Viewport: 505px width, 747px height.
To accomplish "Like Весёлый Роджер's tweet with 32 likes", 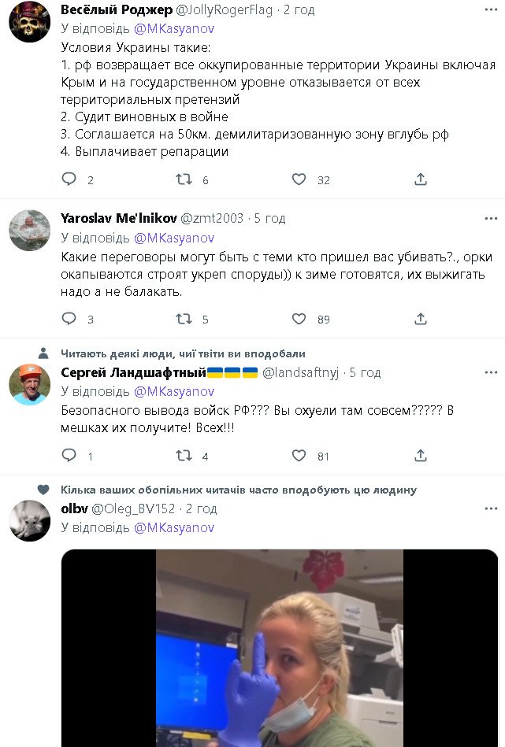I will 299,179.
